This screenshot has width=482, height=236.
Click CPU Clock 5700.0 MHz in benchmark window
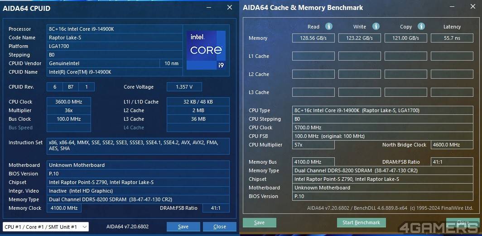click(382, 127)
